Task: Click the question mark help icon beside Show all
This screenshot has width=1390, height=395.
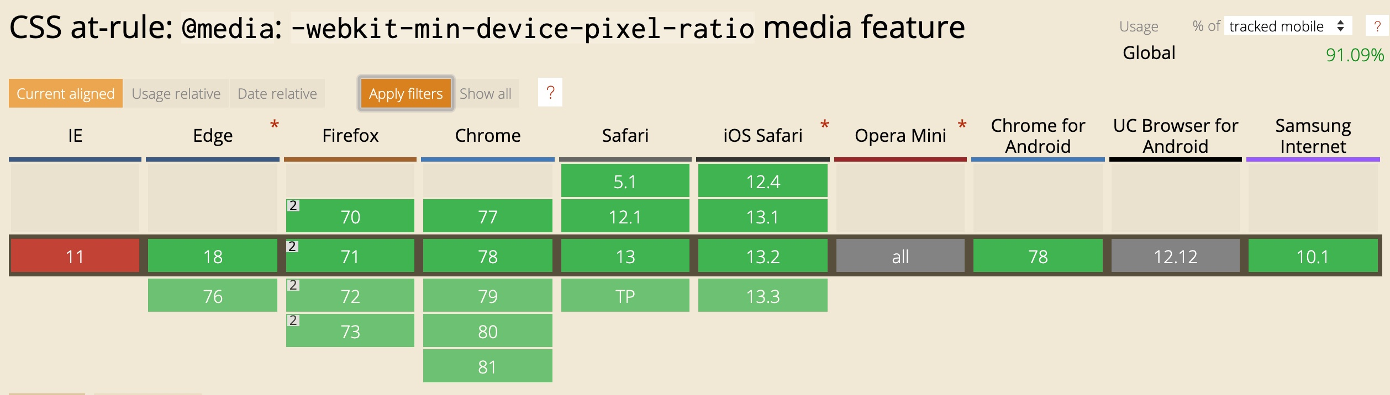Action: point(550,93)
